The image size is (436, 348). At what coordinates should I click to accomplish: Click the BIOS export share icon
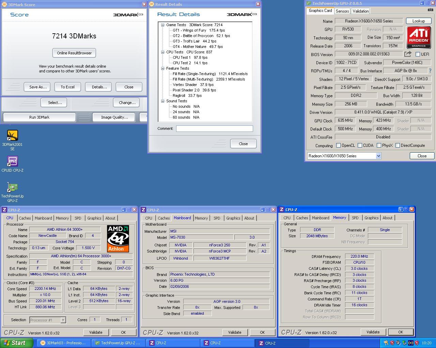(408, 54)
